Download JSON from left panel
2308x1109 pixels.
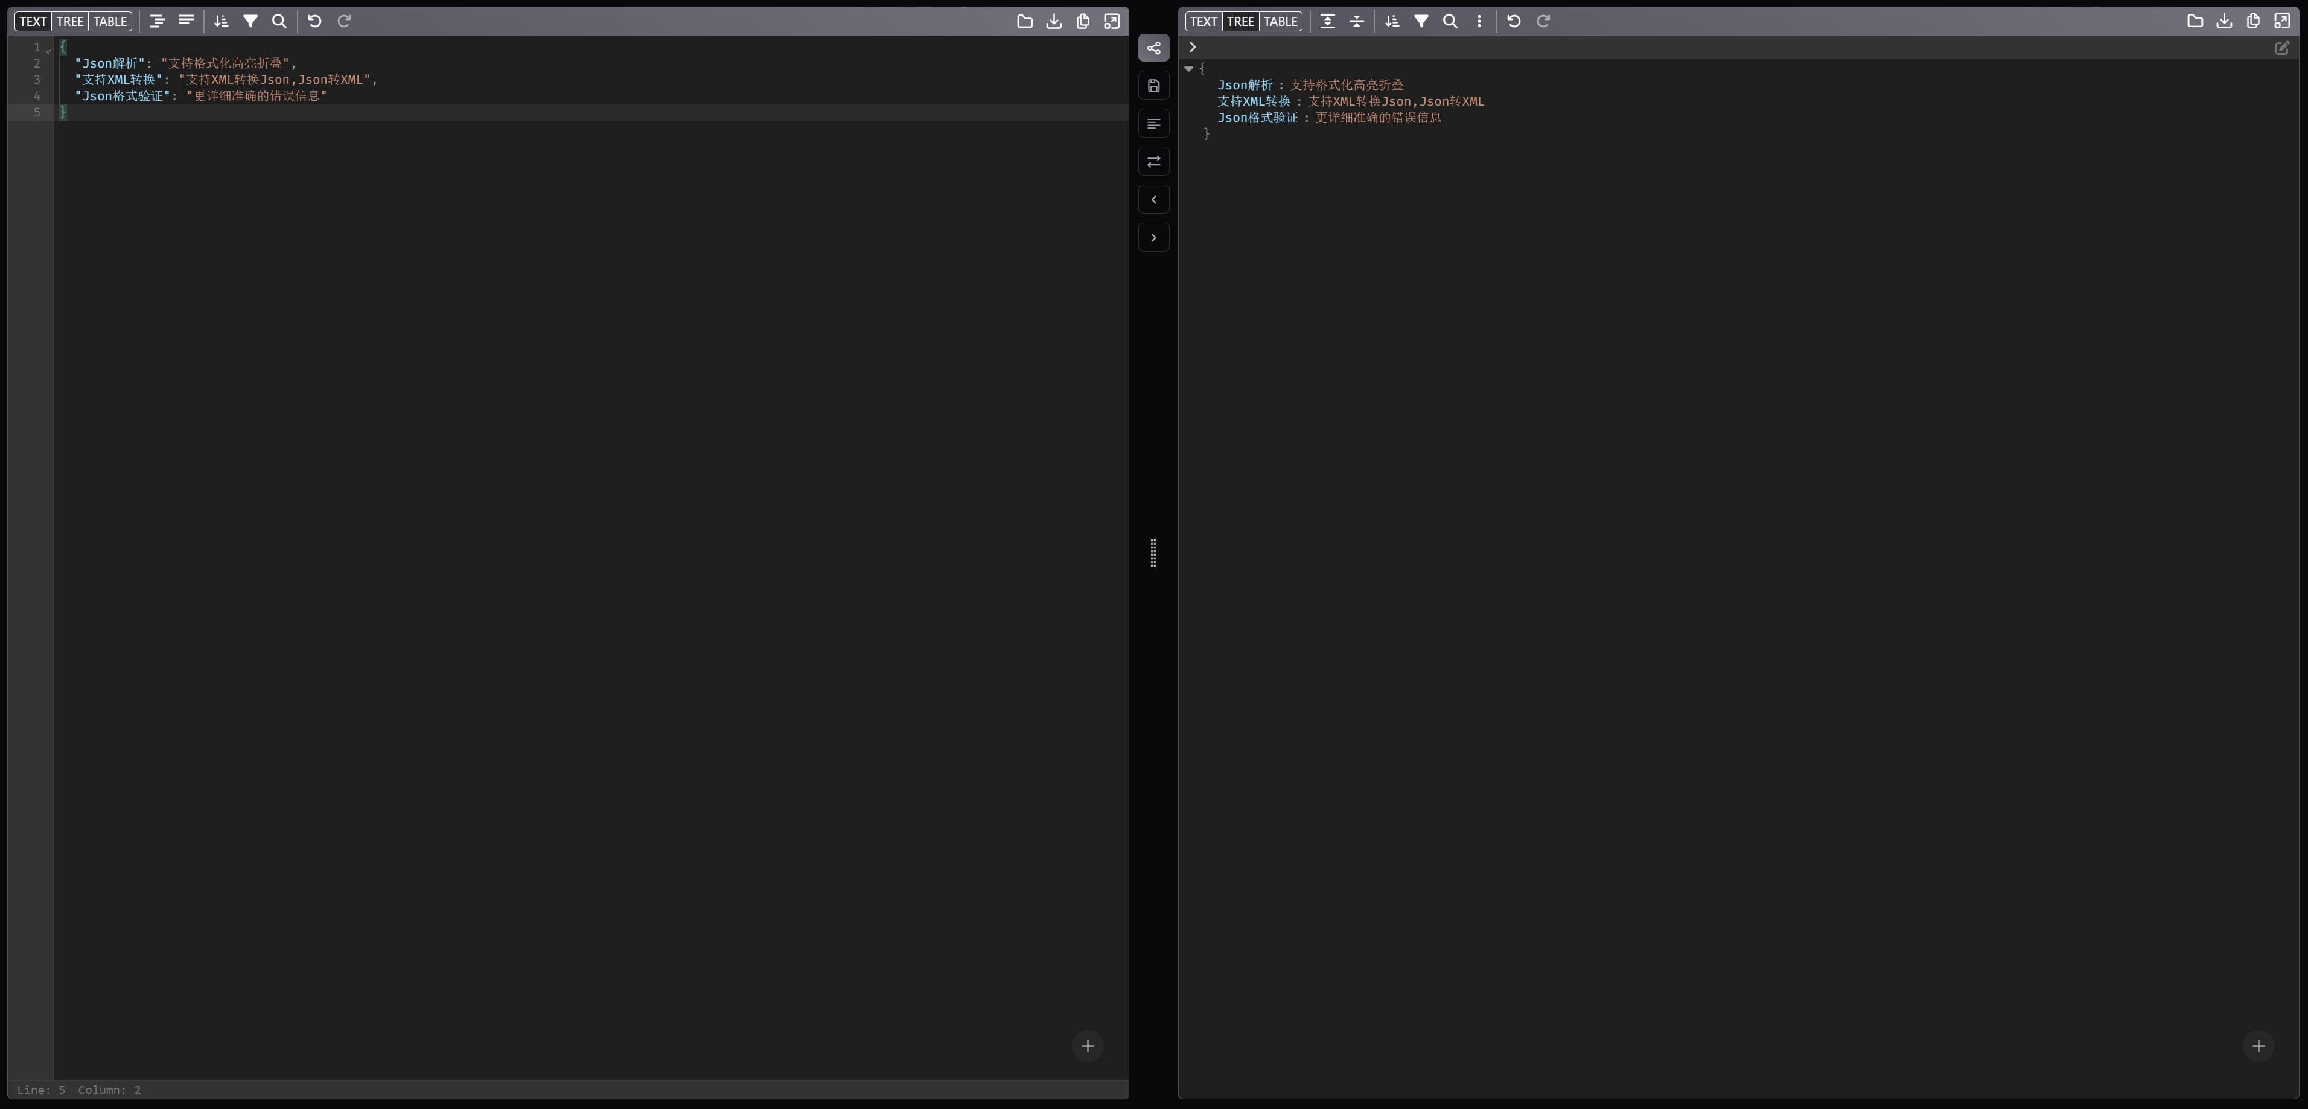click(1054, 22)
